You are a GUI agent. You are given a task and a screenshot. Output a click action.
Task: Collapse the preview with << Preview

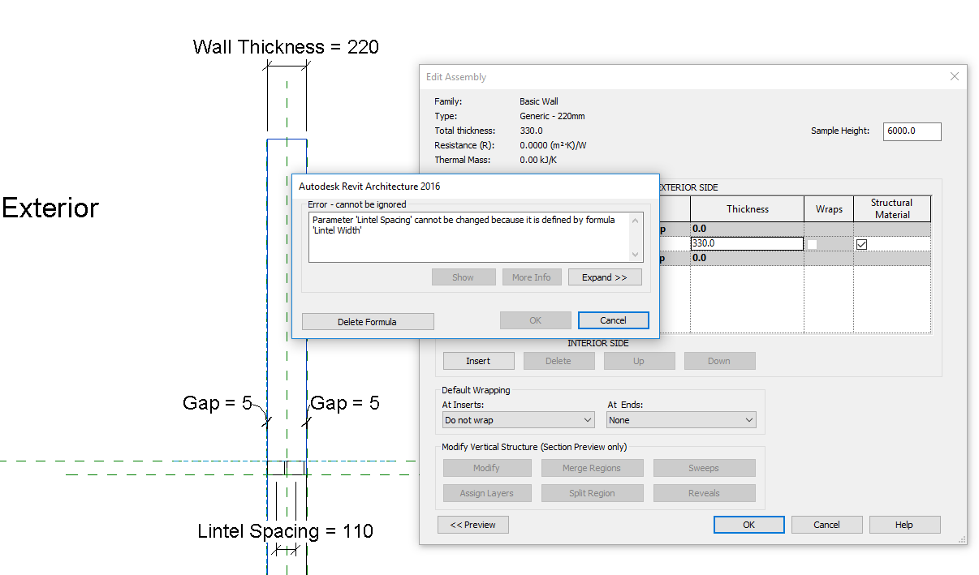click(x=473, y=525)
